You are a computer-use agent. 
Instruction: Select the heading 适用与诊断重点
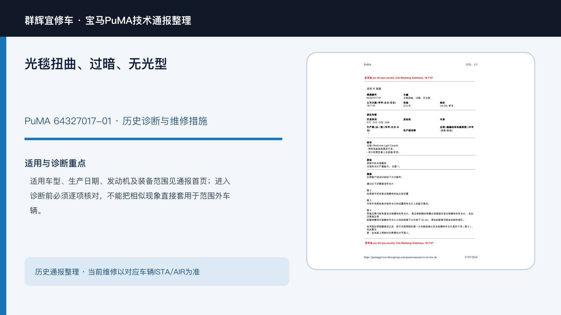pyautogui.click(x=55, y=163)
